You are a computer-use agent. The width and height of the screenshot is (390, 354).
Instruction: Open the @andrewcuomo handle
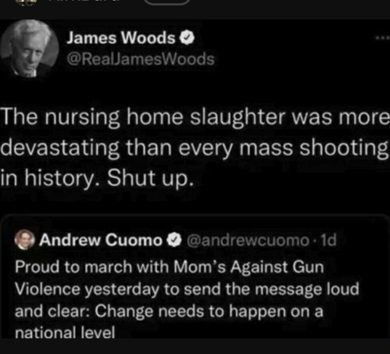click(248, 240)
